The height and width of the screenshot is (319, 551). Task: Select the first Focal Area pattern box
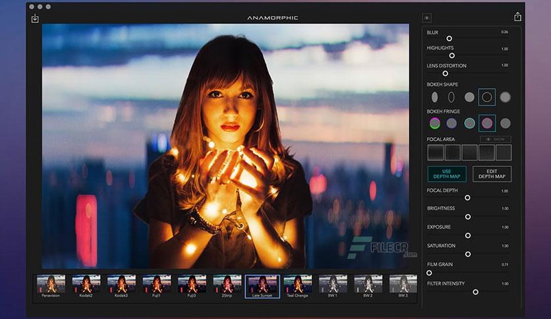click(436, 153)
